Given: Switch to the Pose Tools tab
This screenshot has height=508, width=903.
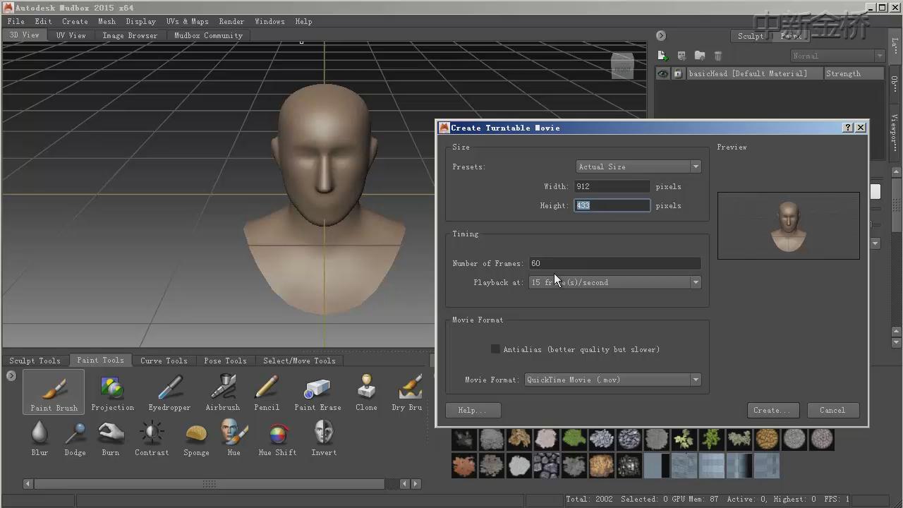Looking at the screenshot, I should (x=225, y=361).
